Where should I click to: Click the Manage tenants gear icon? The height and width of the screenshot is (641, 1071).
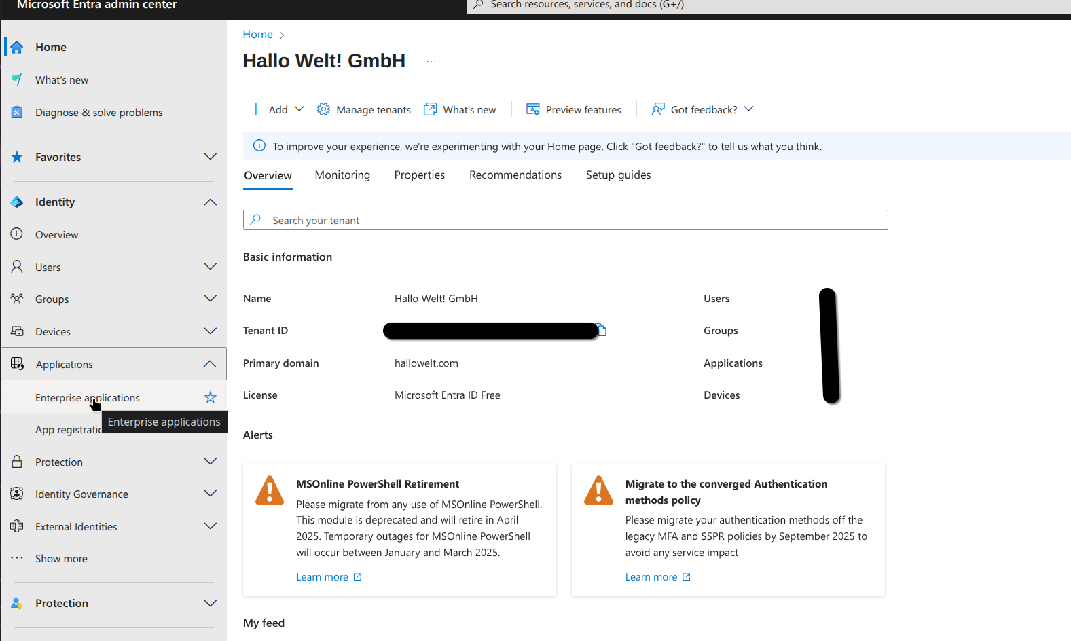[x=323, y=109]
